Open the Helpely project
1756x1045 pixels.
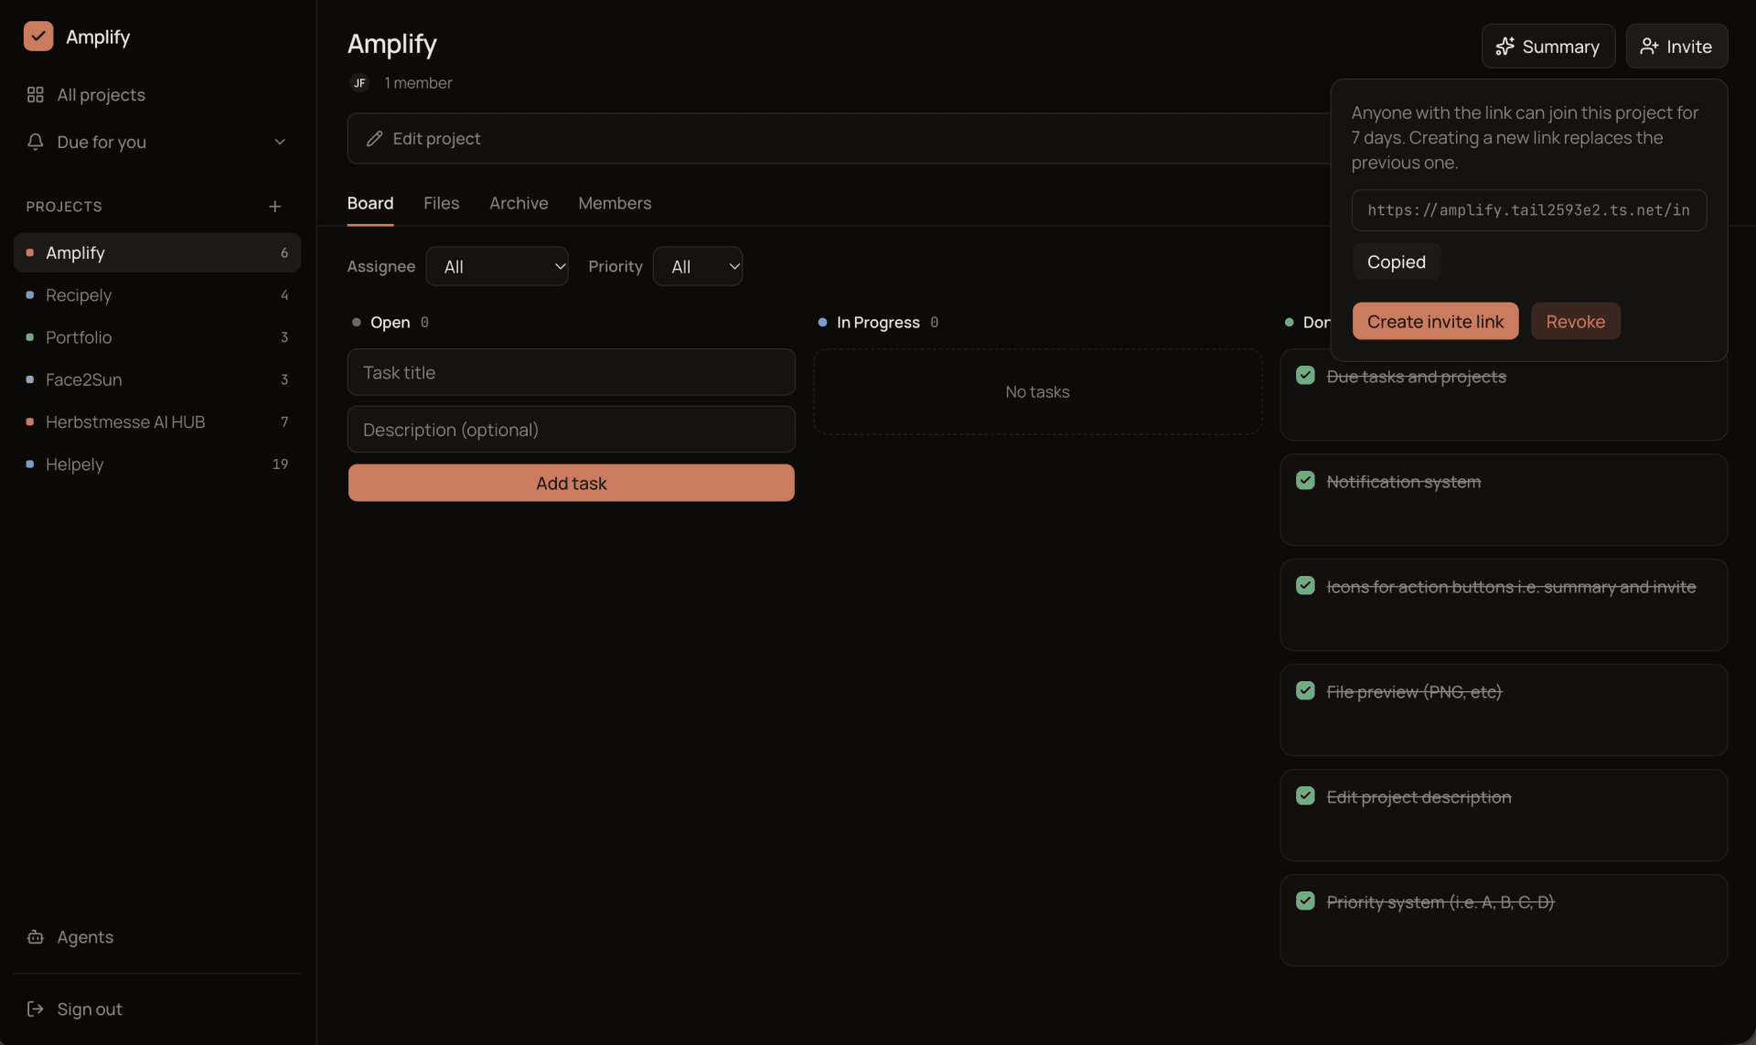(157, 464)
